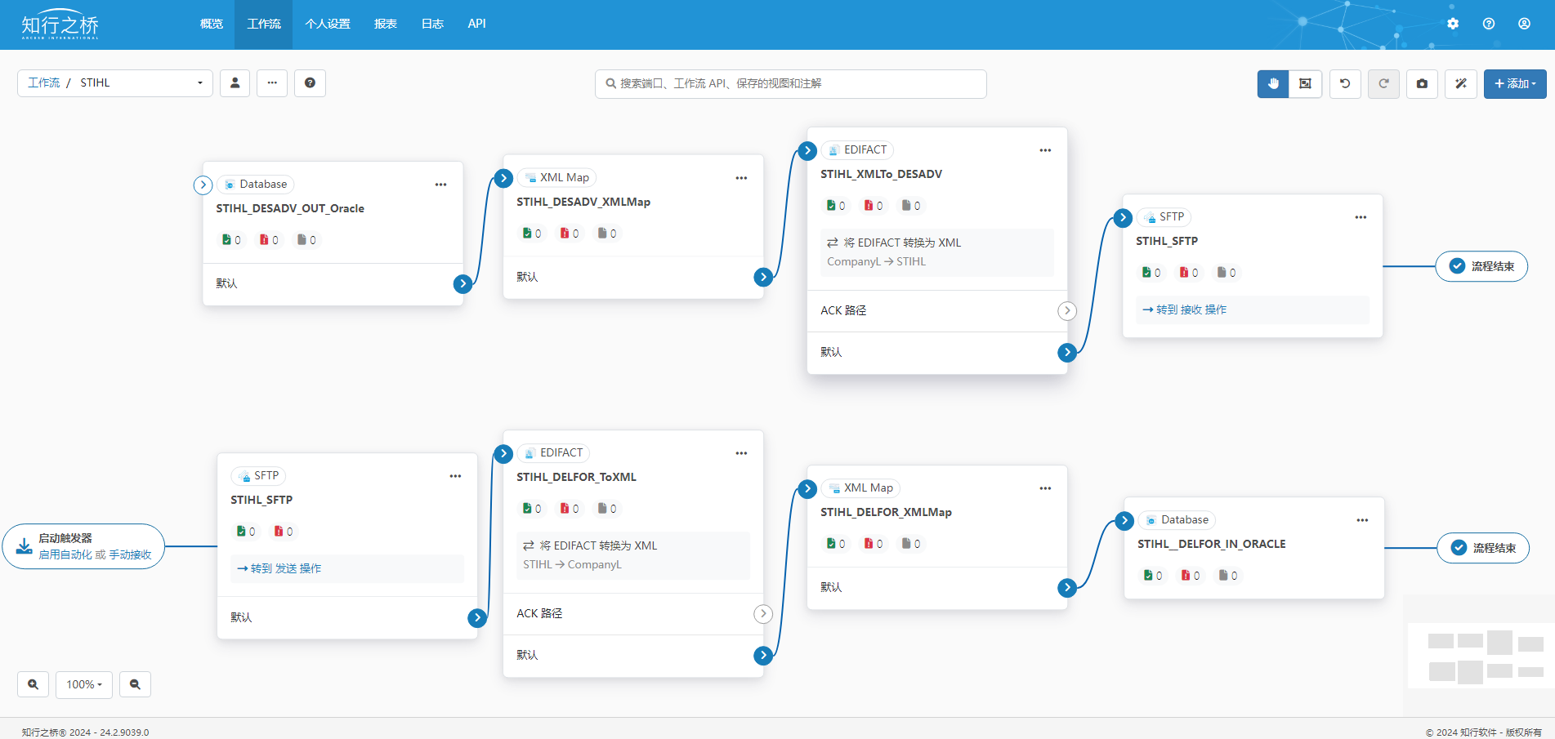Click the 工作流 breadcrumb link
Screen dimensions: 1555x739
[44, 82]
